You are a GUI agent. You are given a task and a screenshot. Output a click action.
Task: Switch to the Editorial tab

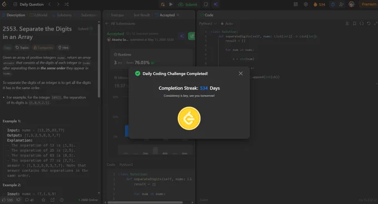[38, 15]
